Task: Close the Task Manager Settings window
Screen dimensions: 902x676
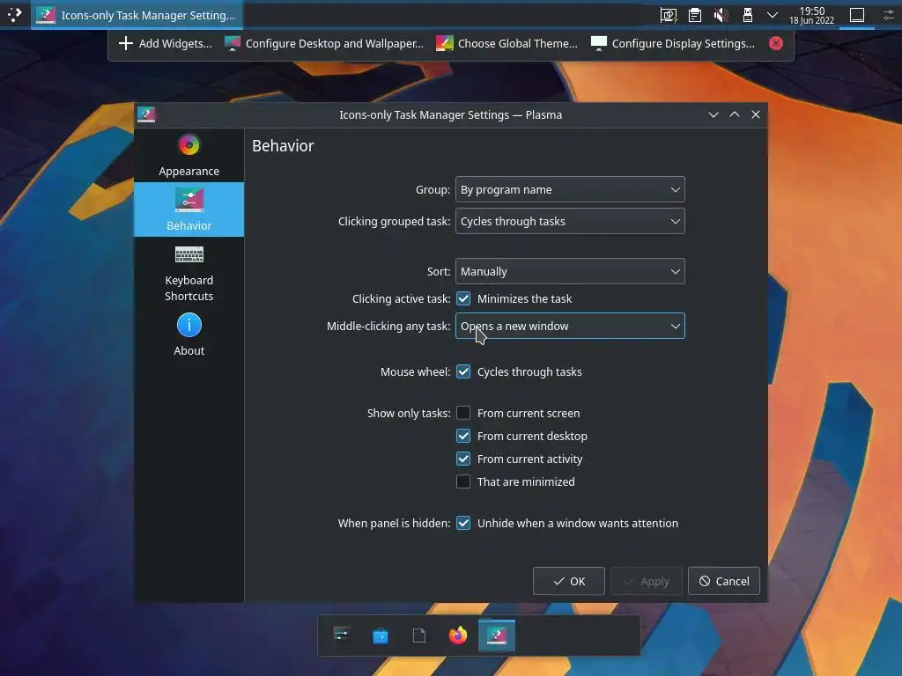Action: pos(756,114)
